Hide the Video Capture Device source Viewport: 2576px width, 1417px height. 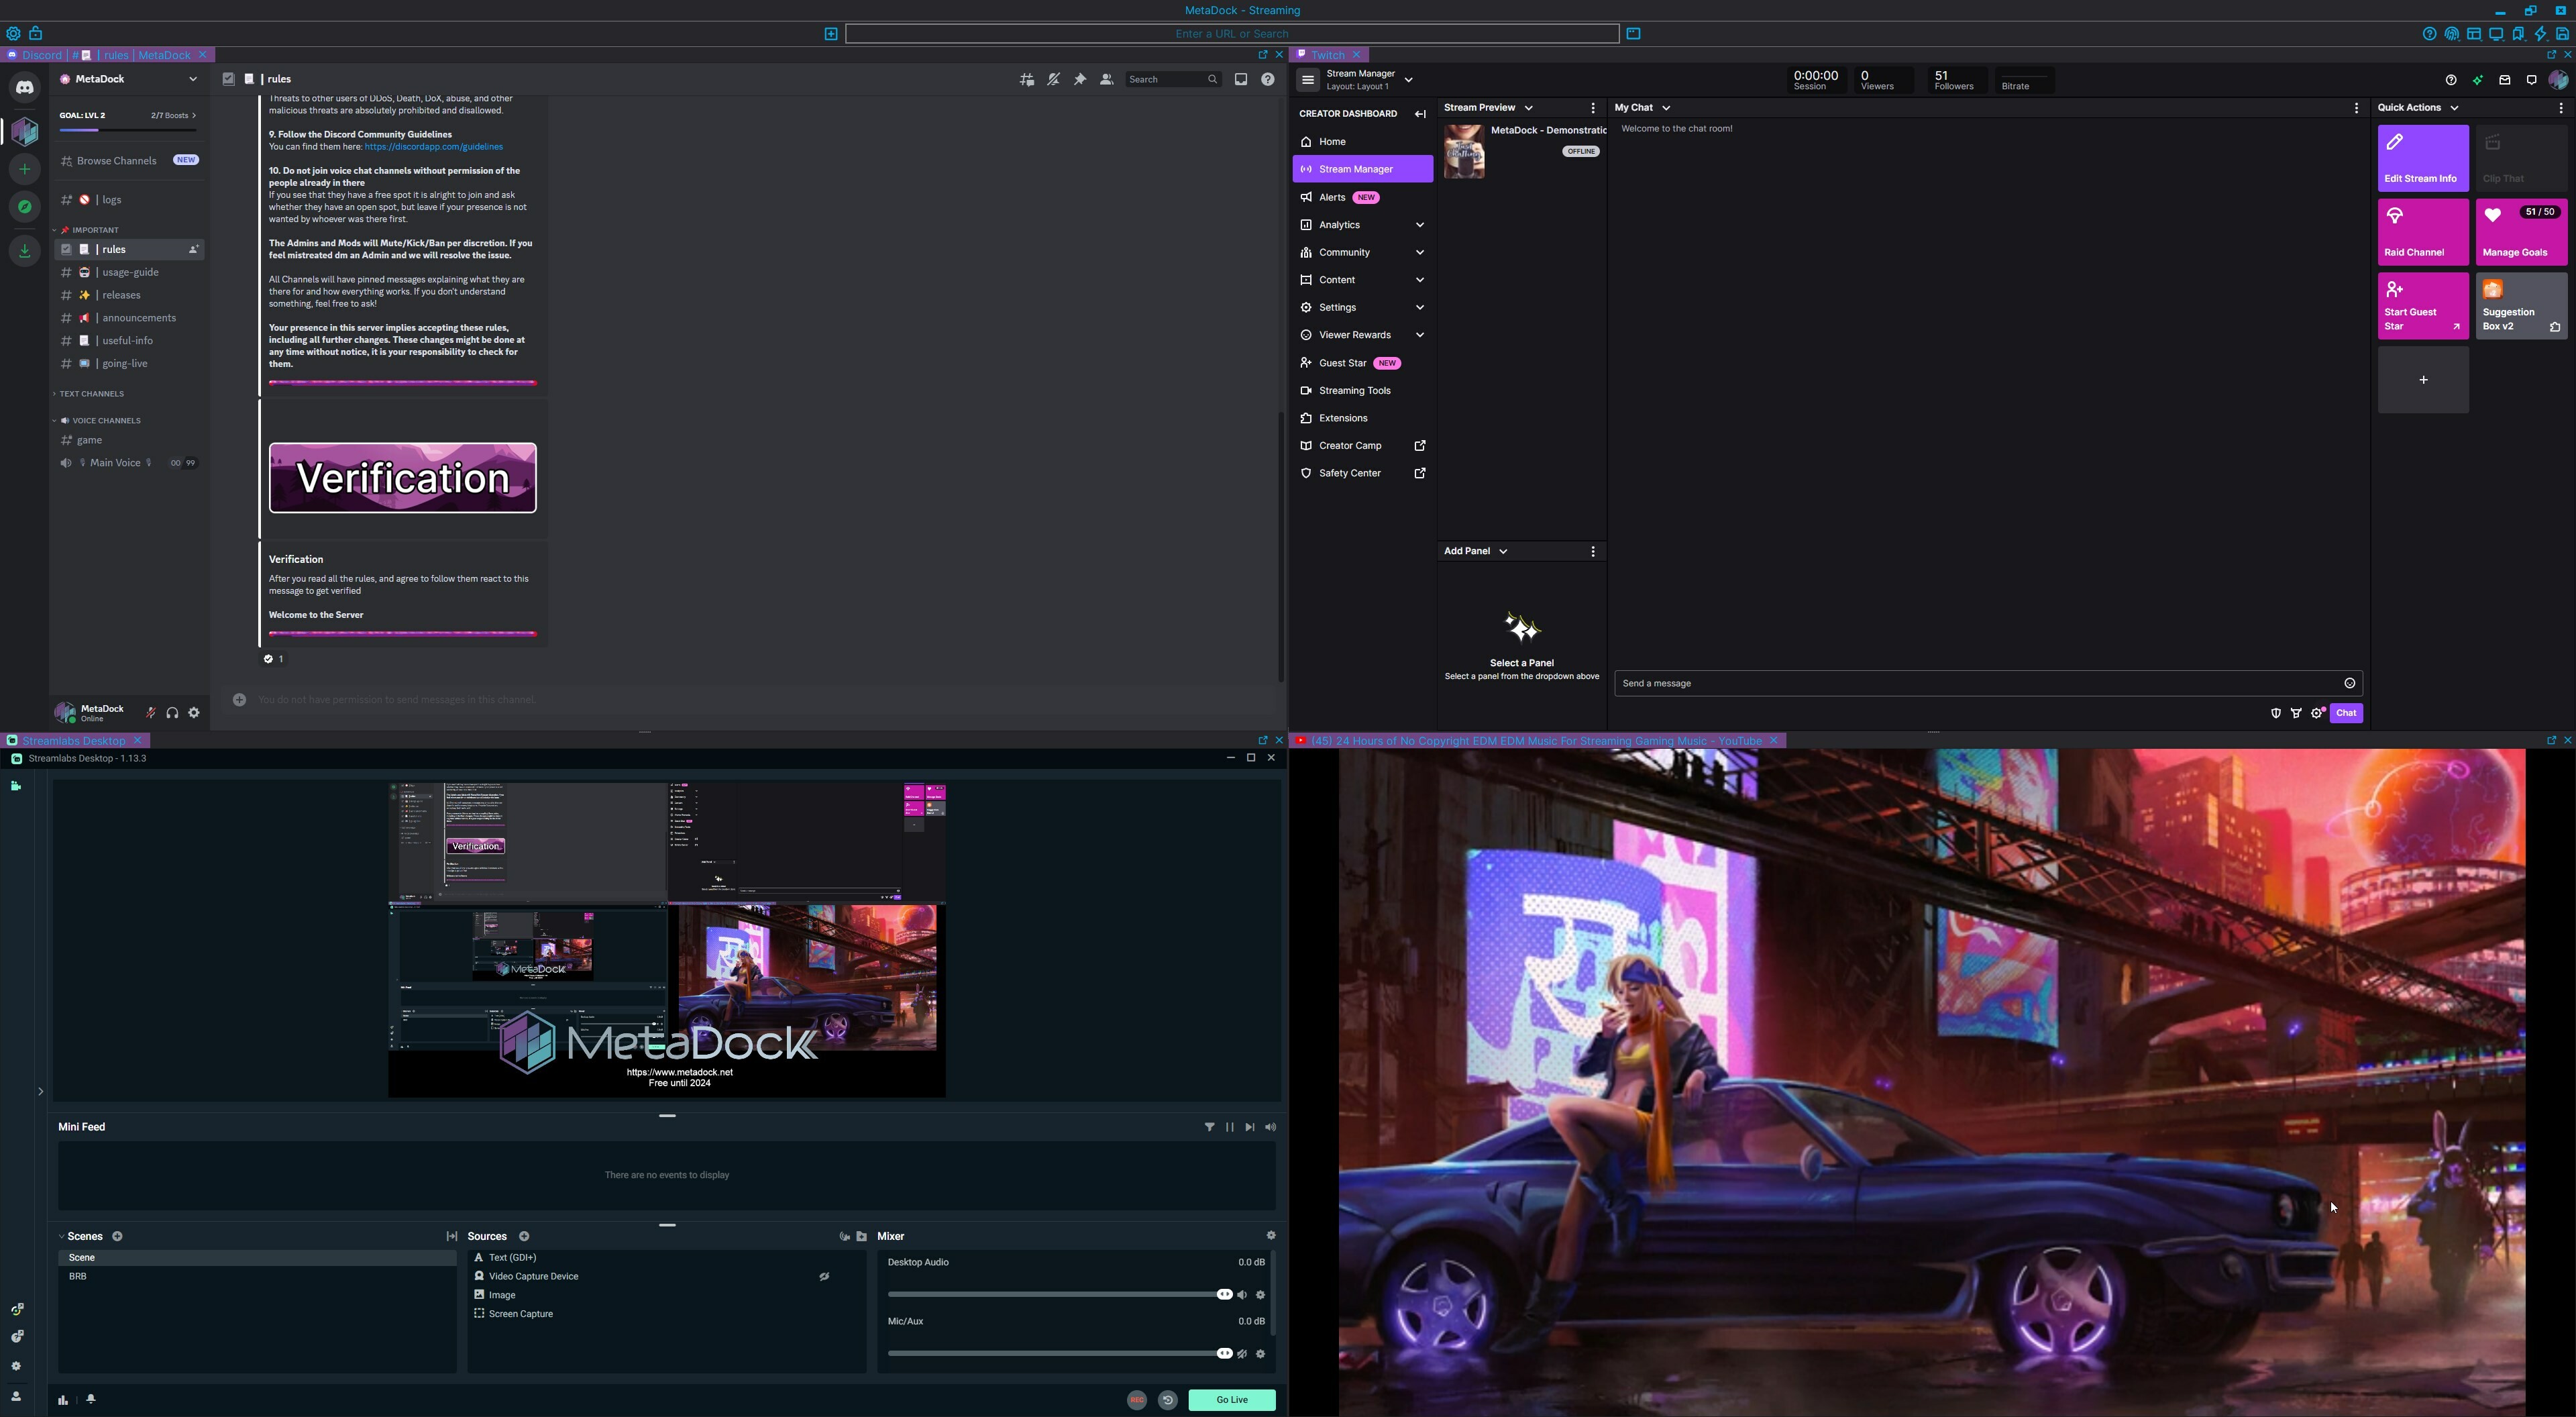(824, 1276)
